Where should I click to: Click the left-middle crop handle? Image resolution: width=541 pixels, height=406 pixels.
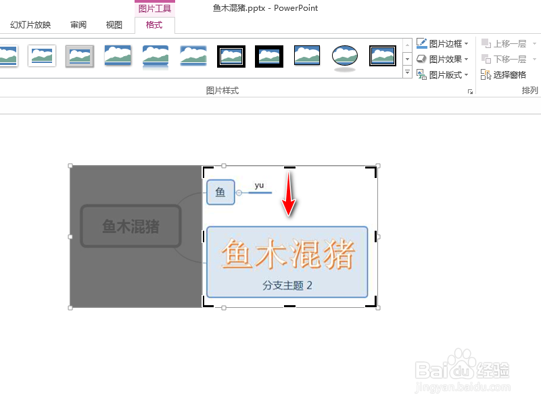click(x=204, y=236)
